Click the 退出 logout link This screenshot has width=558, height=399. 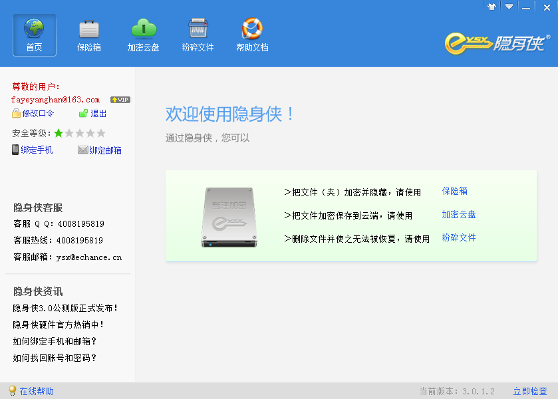98,114
